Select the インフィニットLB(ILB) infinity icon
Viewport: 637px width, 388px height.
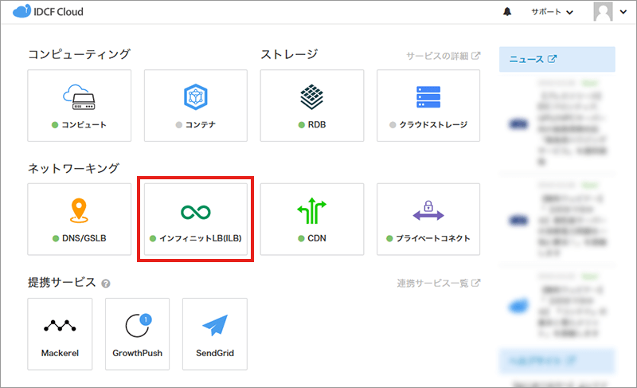[x=195, y=211]
